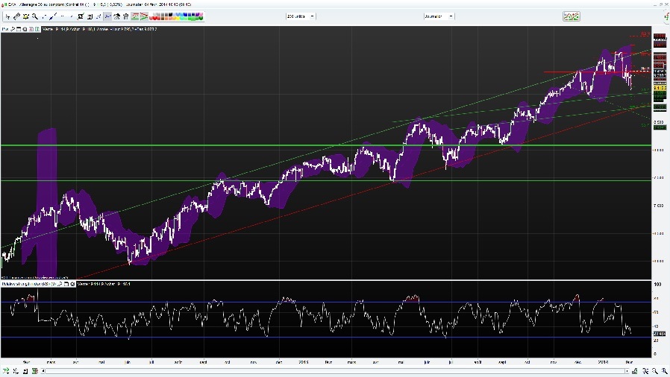The height and width of the screenshot is (377, 670).
Task: Click the scrollbar's left arrow button
Action: click(x=43, y=371)
